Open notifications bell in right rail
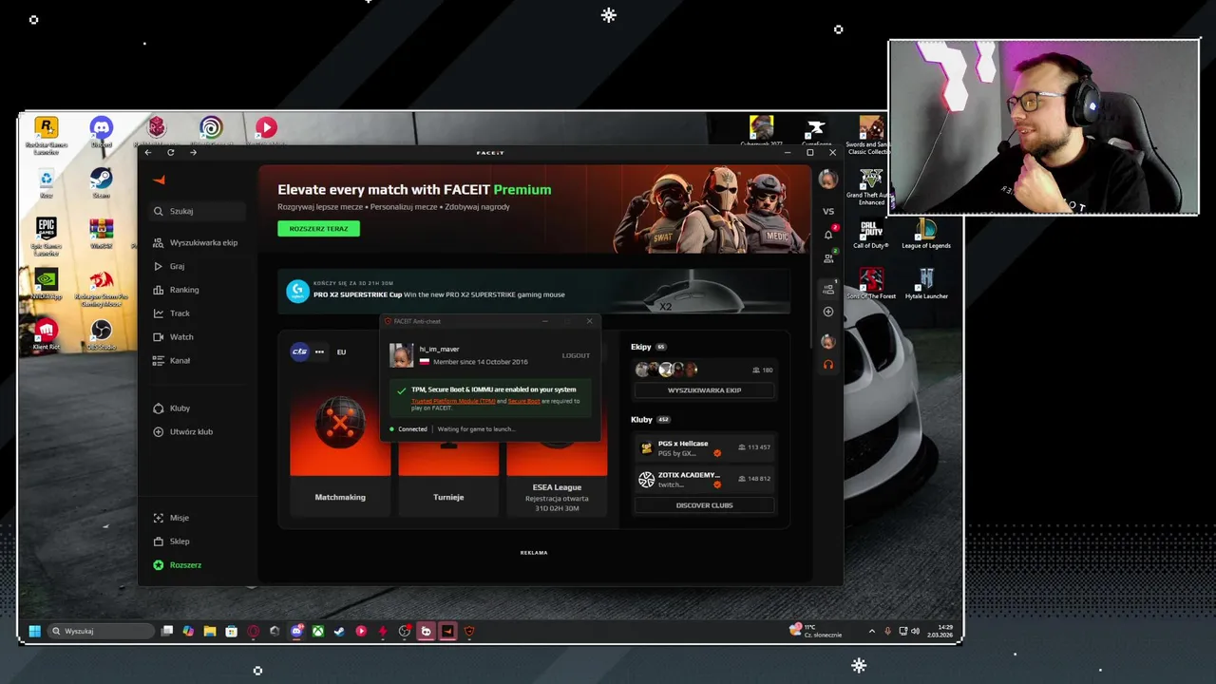1216x684 pixels. (x=828, y=234)
